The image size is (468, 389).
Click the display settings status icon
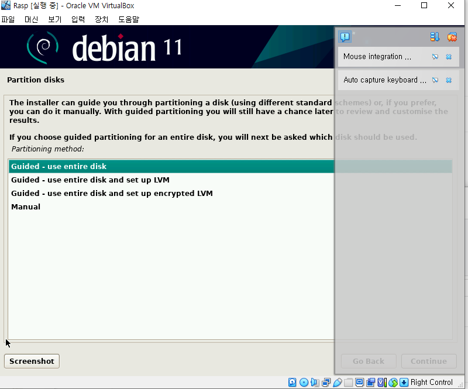click(360, 382)
